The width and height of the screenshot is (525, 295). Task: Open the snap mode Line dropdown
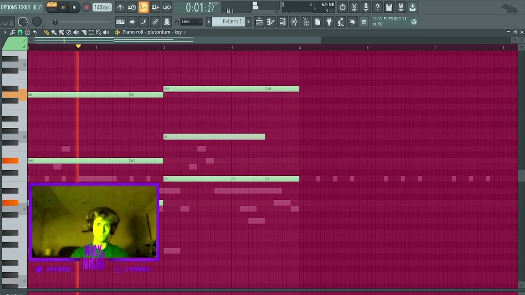click(191, 22)
